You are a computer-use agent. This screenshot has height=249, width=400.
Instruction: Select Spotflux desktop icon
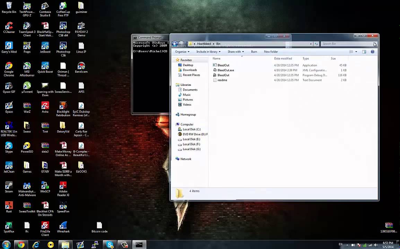click(9, 227)
